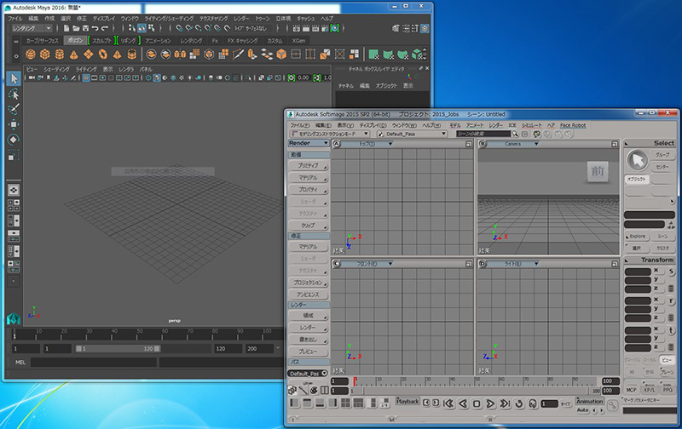The image size is (682, 429).
Task: Toggle the ビュー transform mode in Softimage
Action: point(667,360)
